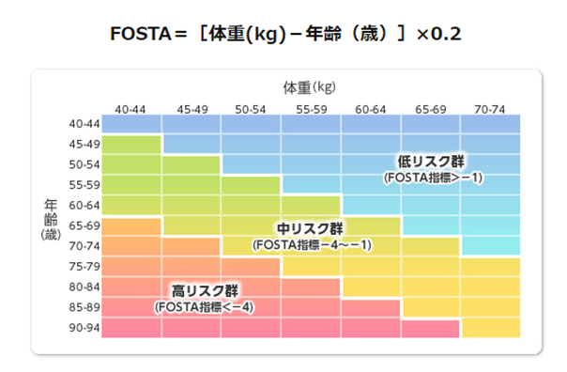
Task: Select the 45-49 age row label
Action: [84, 145]
